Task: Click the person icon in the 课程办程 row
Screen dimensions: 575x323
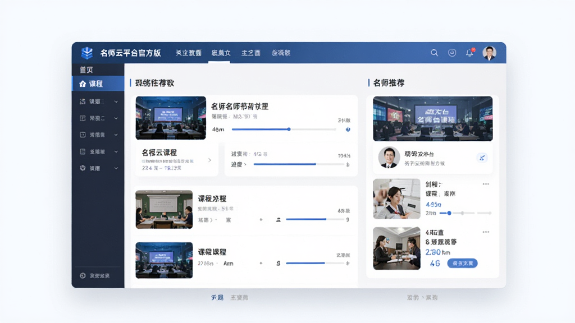Action: click(279, 220)
